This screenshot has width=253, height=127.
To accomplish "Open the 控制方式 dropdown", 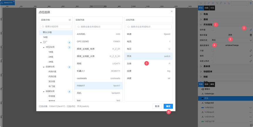I will point(232,40).
